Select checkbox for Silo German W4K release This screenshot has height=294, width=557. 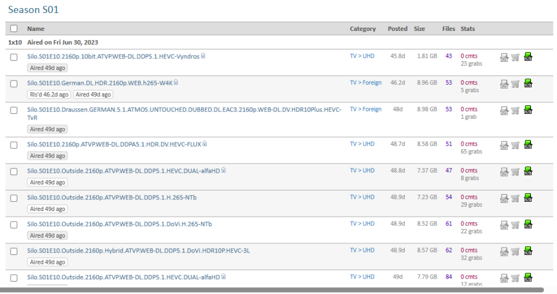tap(14, 83)
